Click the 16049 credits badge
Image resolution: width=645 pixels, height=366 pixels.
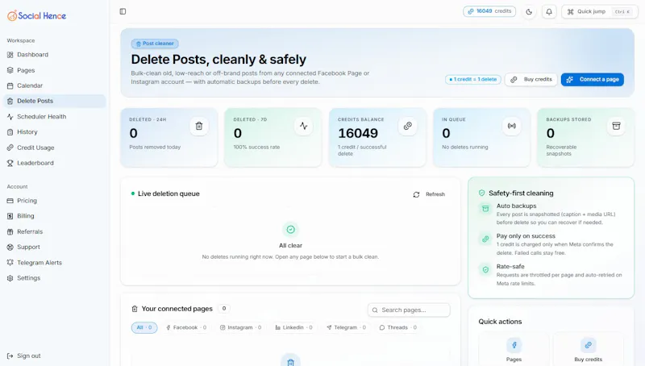(x=489, y=11)
